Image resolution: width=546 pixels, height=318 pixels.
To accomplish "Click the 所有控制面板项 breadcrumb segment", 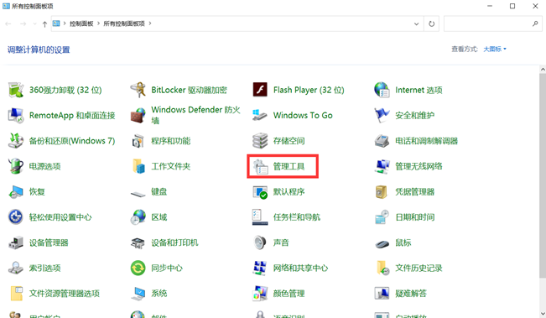I will (x=124, y=23).
